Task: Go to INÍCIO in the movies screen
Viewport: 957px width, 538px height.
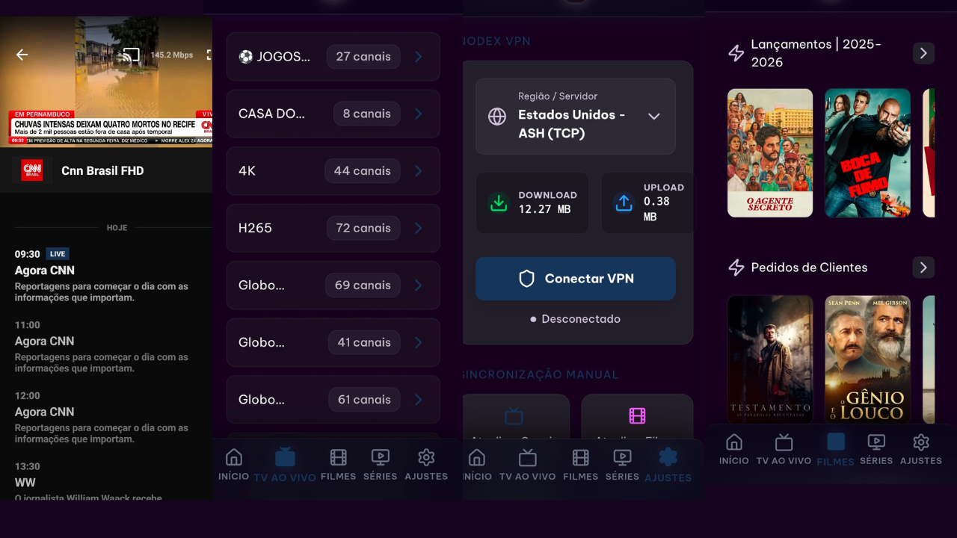Action: pos(734,449)
